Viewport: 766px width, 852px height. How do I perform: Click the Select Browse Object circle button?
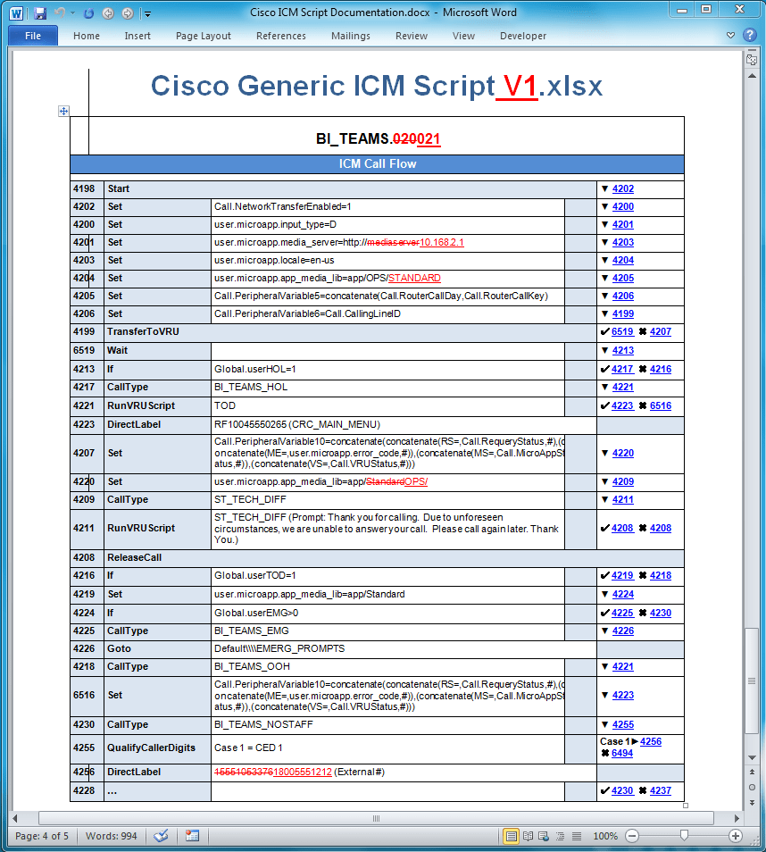coord(752,787)
